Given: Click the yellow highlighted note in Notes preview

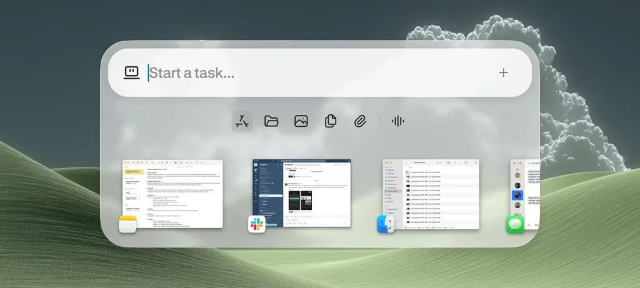Looking at the screenshot, I should pos(132,171).
